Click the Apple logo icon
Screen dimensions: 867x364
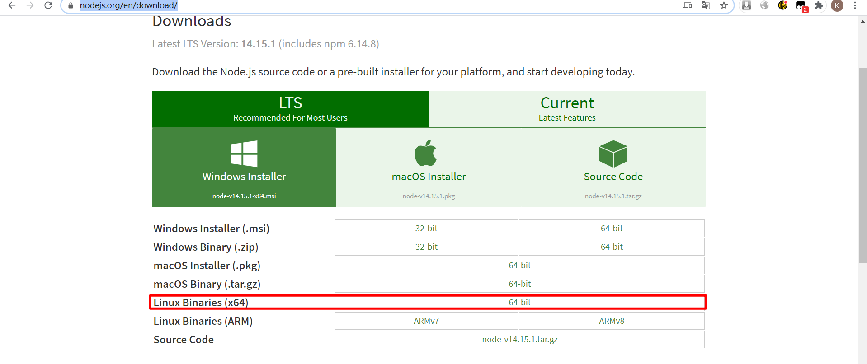click(x=426, y=153)
